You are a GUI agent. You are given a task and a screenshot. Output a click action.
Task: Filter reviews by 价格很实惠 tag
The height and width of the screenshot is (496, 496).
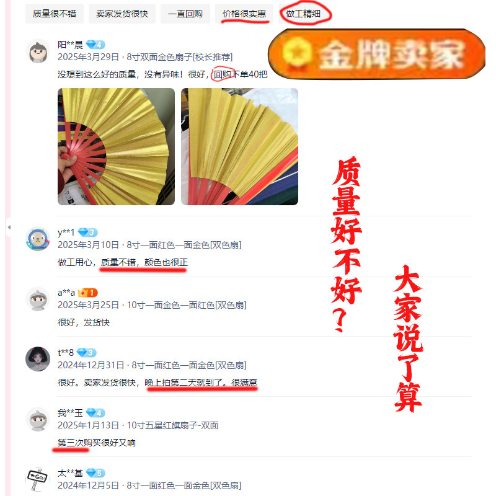(x=244, y=14)
